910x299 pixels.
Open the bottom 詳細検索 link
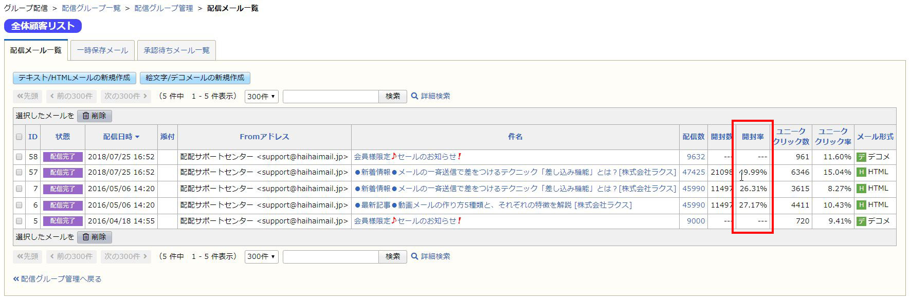435,256
